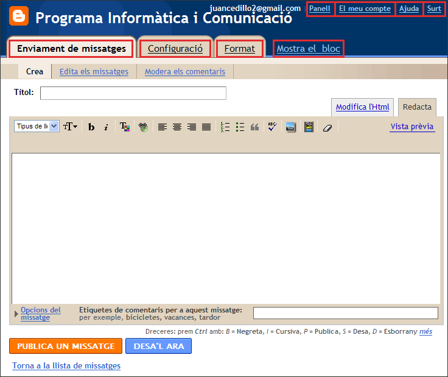Click the Títol input field
Viewport: 448px width, 377px height.
(133, 93)
